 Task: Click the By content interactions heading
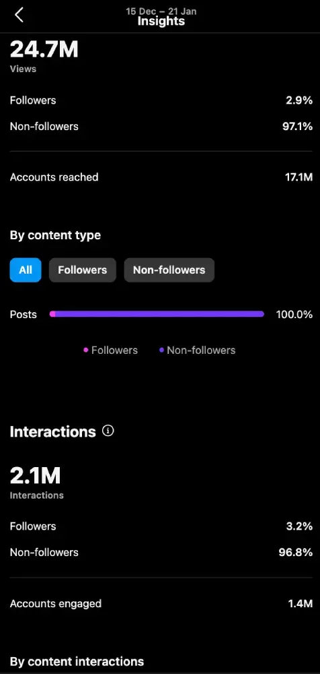pyautogui.click(x=77, y=661)
